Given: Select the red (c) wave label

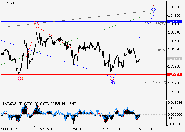Looking at the screenshot, I should tap(112, 77).
